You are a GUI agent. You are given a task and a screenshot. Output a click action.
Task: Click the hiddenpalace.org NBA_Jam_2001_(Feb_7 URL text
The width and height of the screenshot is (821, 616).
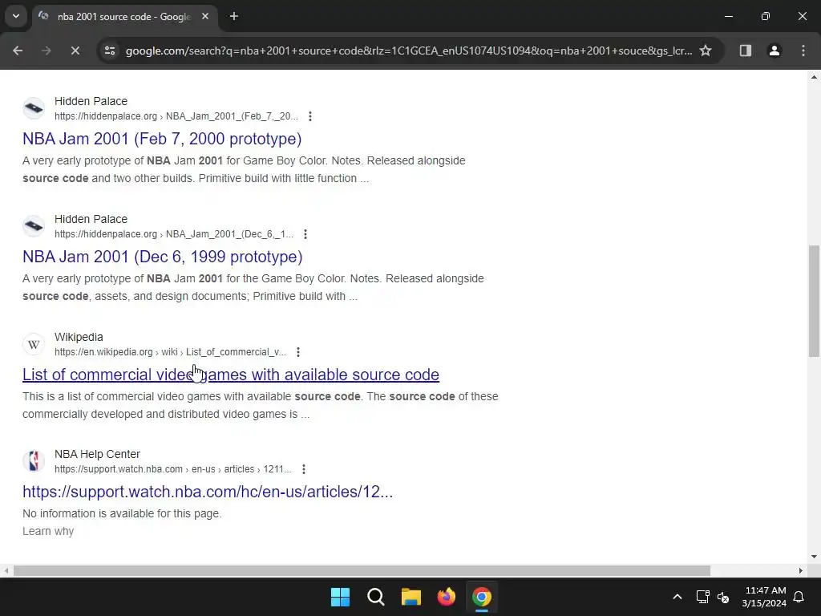coord(176,116)
